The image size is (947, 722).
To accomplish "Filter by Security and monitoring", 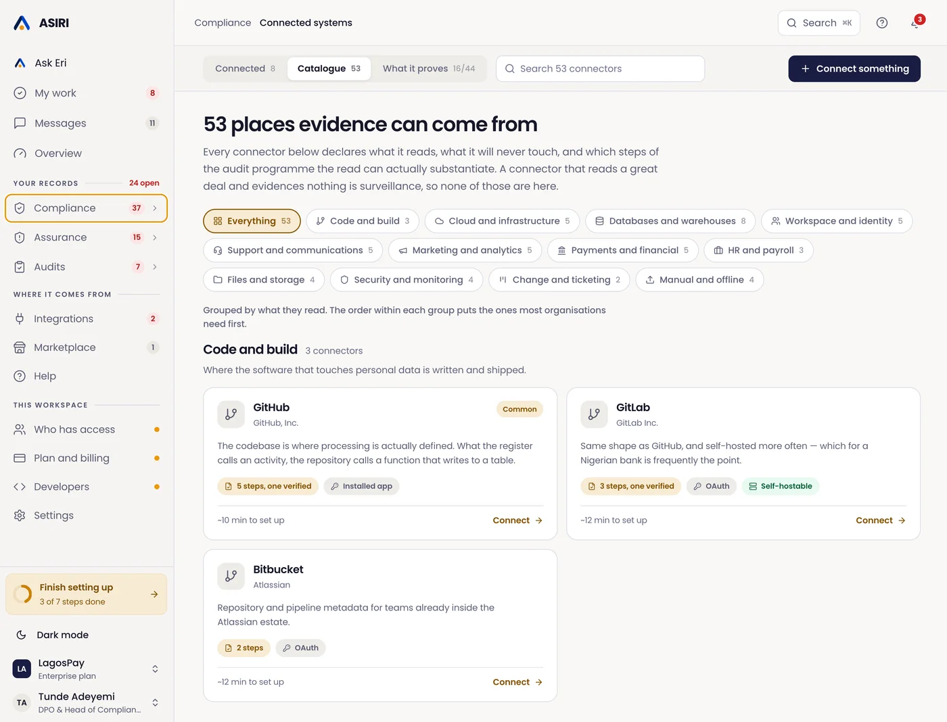I will (x=407, y=280).
